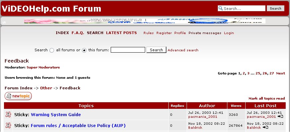Open Baldrick in Last Post column

[254, 128]
